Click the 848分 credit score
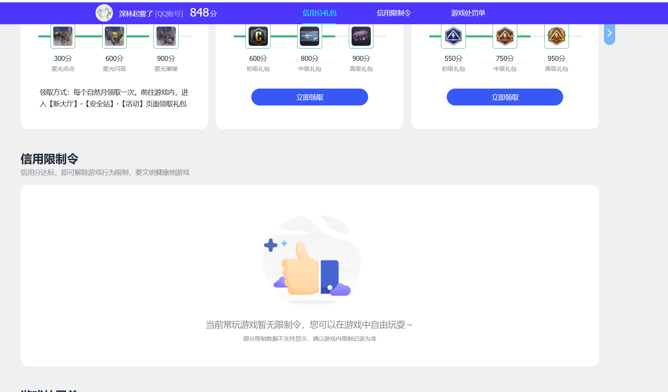This screenshot has height=392, width=668. pyautogui.click(x=204, y=13)
